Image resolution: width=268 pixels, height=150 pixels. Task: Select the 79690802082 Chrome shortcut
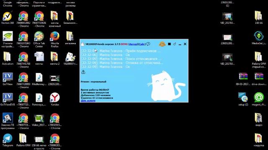click(x=23, y=19)
